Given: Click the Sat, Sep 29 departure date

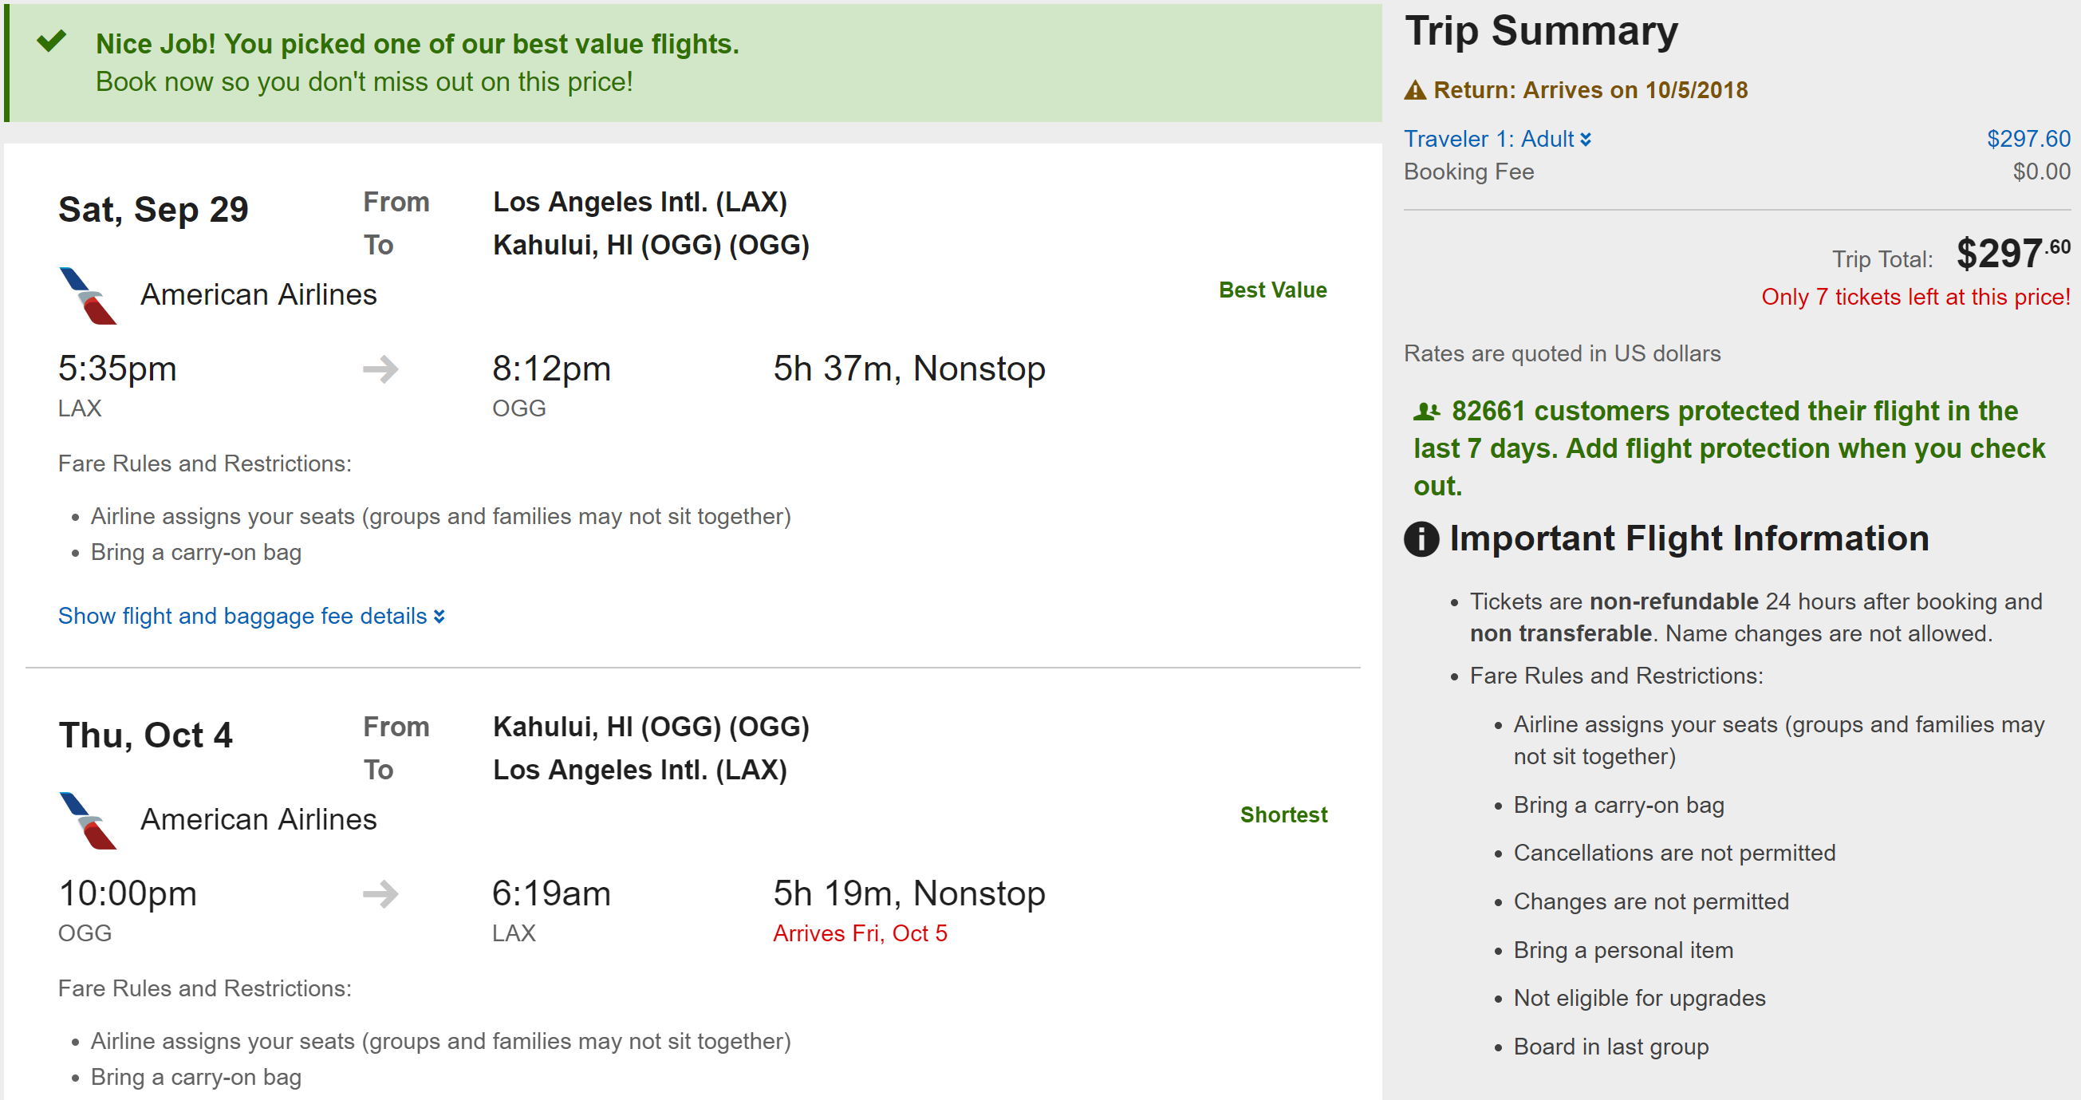Looking at the screenshot, I should click(153, 210).
